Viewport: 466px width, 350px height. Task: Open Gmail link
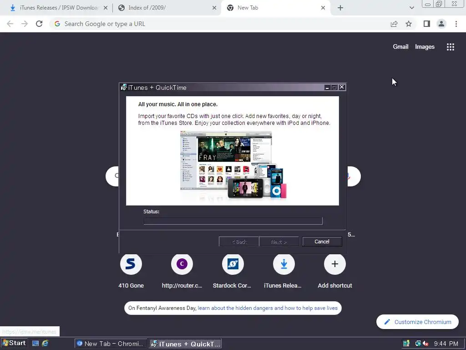pos(400,47)
